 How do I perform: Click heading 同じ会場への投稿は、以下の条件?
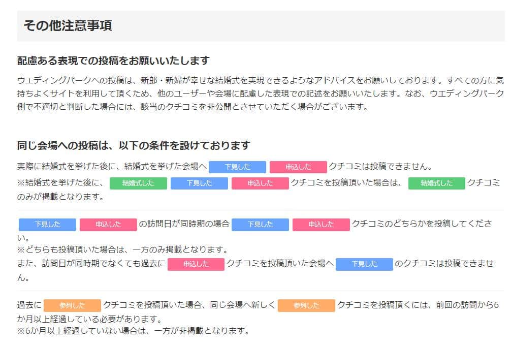134,145
